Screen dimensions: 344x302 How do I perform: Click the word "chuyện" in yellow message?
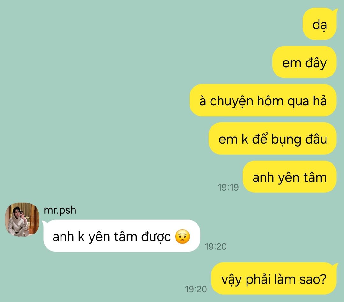click(x=232, y=102)
